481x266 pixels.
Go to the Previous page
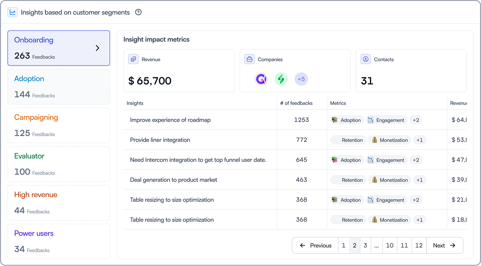click(x=315, y=245)
